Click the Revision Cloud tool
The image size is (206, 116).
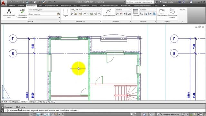(x=172, y=13)
